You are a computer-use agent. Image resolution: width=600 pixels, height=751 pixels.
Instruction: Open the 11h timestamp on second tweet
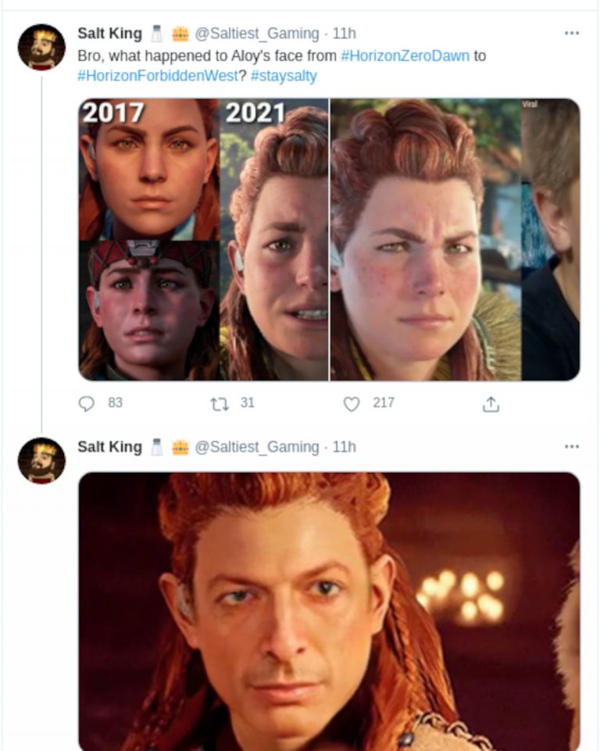[x=345, y=447]
